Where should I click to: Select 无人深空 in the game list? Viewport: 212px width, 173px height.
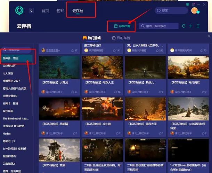[x=8, y=73]
